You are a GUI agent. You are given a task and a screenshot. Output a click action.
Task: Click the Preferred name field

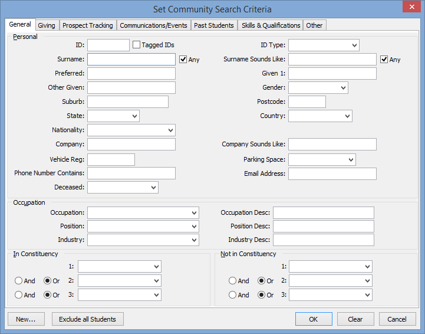click(131, 74)
